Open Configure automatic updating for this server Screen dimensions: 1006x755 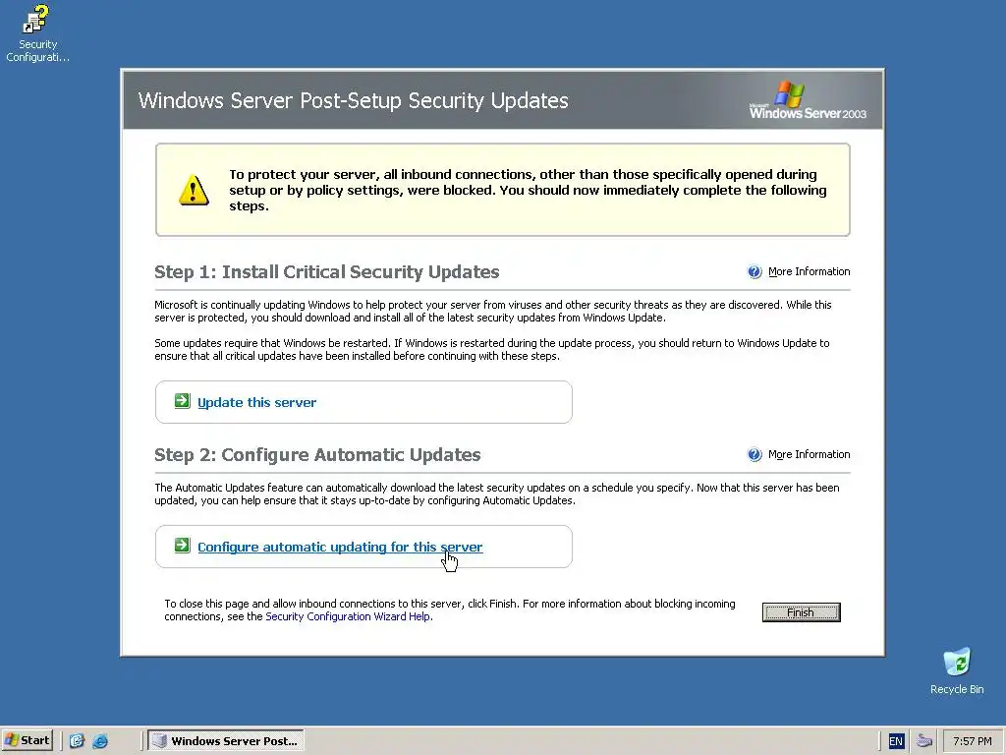coord(340,547)
